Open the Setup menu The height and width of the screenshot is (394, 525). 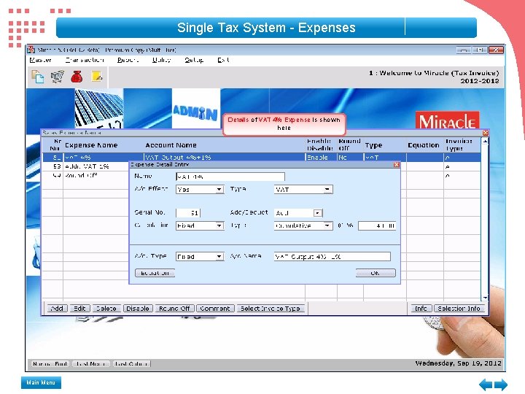point(194,60)
